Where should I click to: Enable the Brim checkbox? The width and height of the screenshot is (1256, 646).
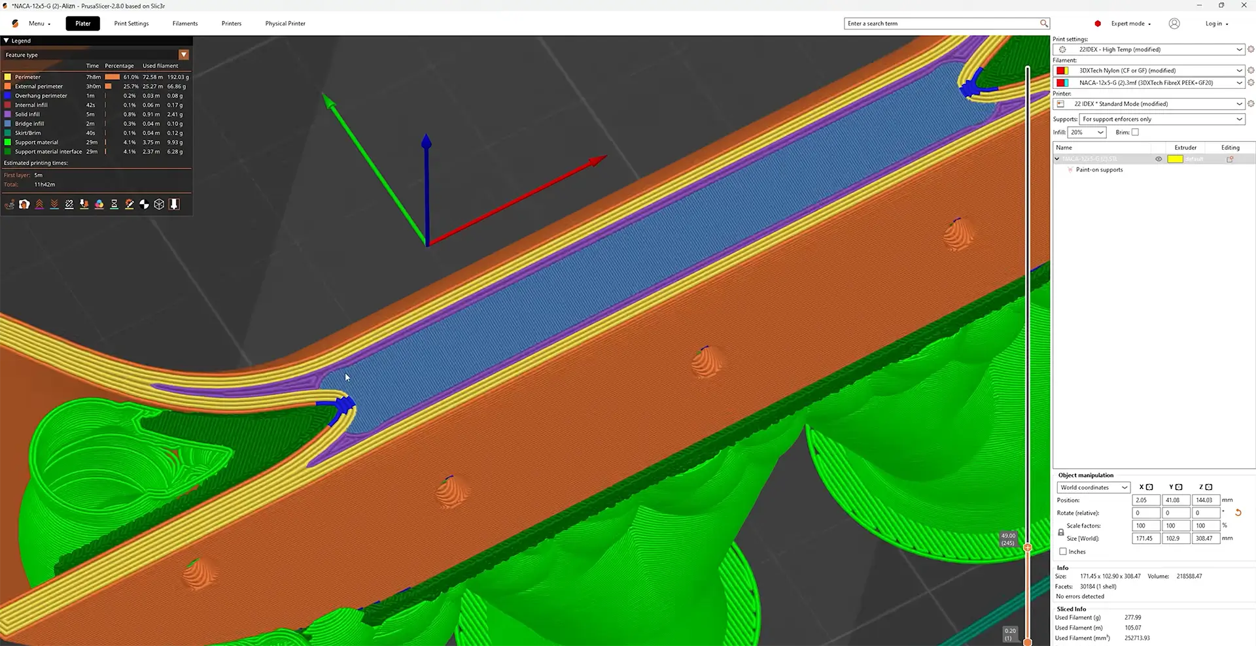tap(1135, 132)
